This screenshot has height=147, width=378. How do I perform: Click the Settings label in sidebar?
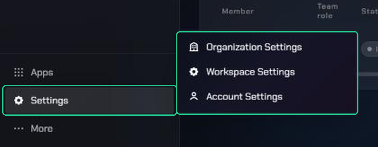tap(49, 101)
